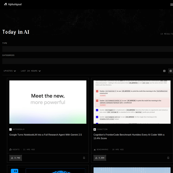Bookmark the NotebookLM article
The height and width of the screenshot is (173, 173).
[84, 158]
